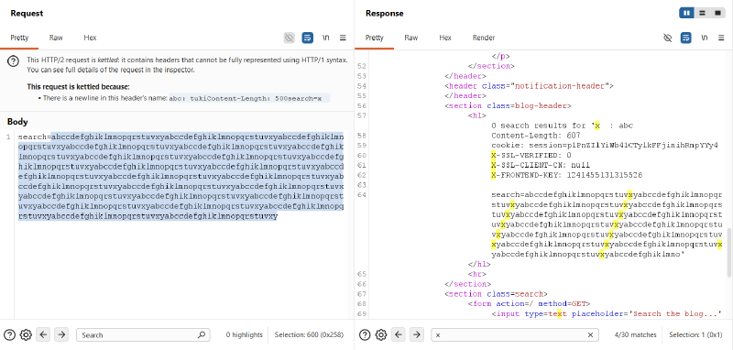Click 'X-FRONTEND-KEY' line in response
Viewport: 733px width, 350px height.
[x=566, y=175]
